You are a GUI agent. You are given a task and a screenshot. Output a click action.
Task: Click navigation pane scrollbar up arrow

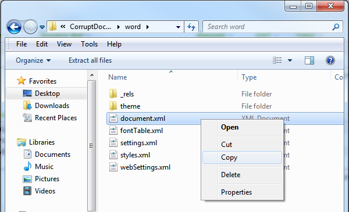(92, 75)
